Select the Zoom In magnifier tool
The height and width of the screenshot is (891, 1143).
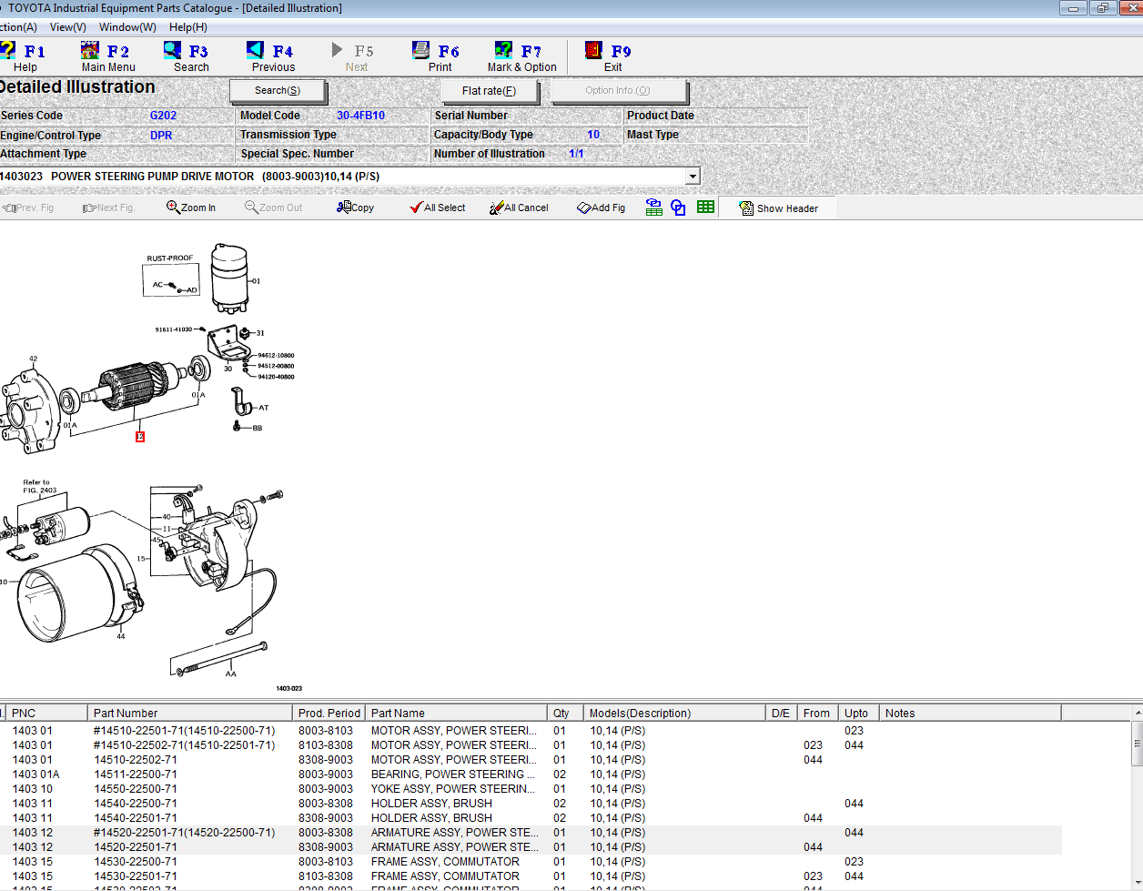point(190,207)
